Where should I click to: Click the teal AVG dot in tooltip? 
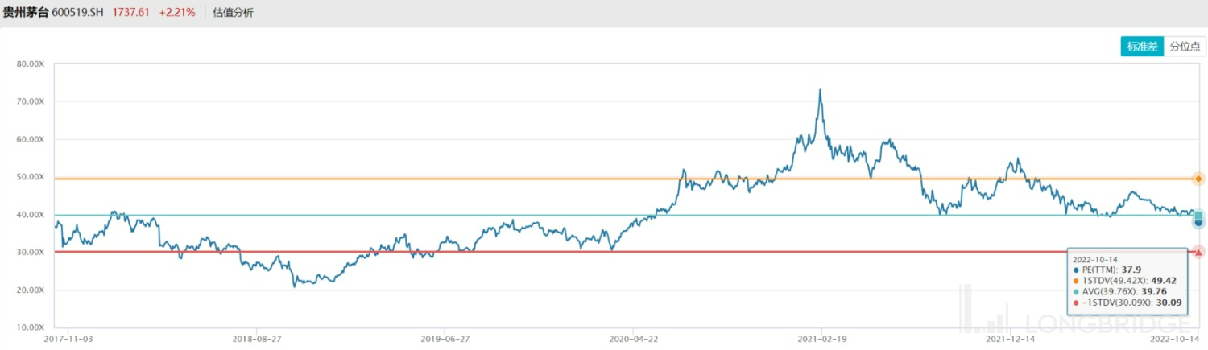(1077, 291)
